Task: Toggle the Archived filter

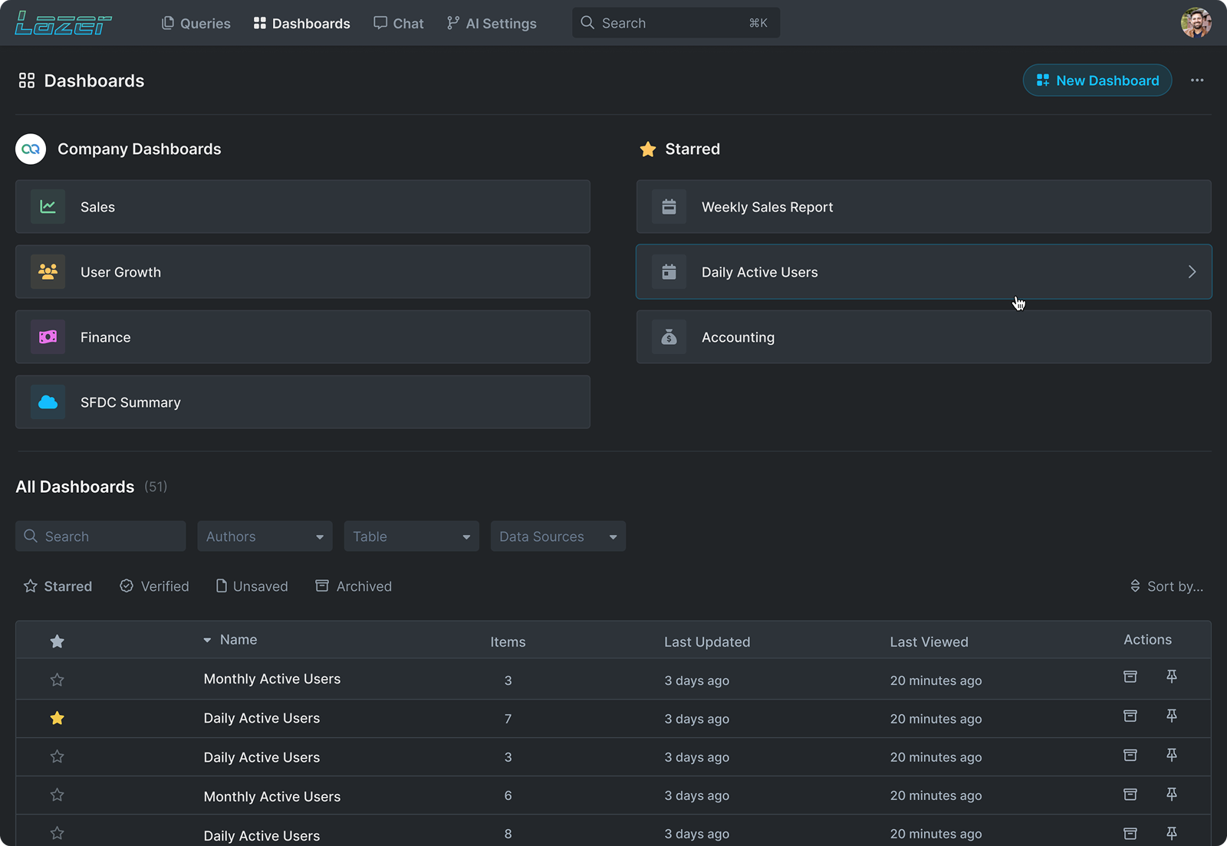Action: coord(354,586)
